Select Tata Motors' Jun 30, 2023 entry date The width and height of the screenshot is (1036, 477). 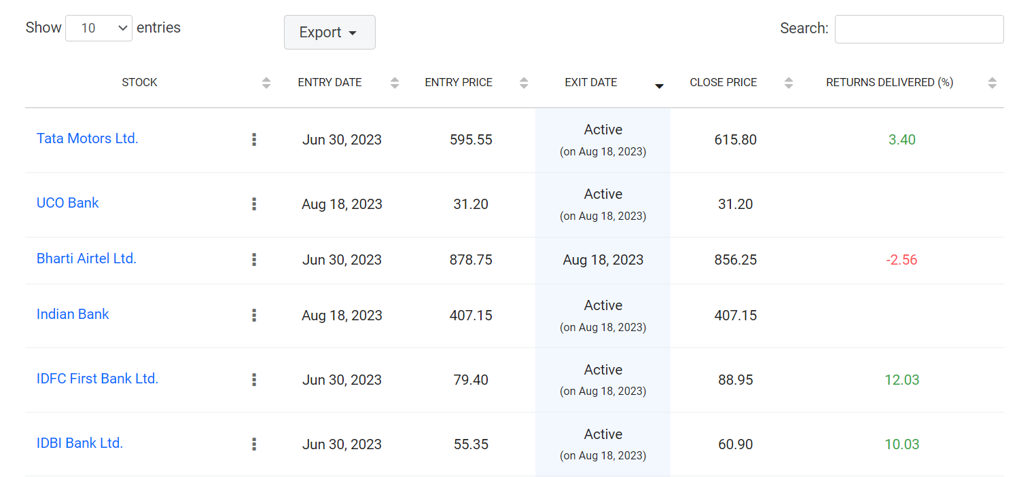tap(342, 140)
